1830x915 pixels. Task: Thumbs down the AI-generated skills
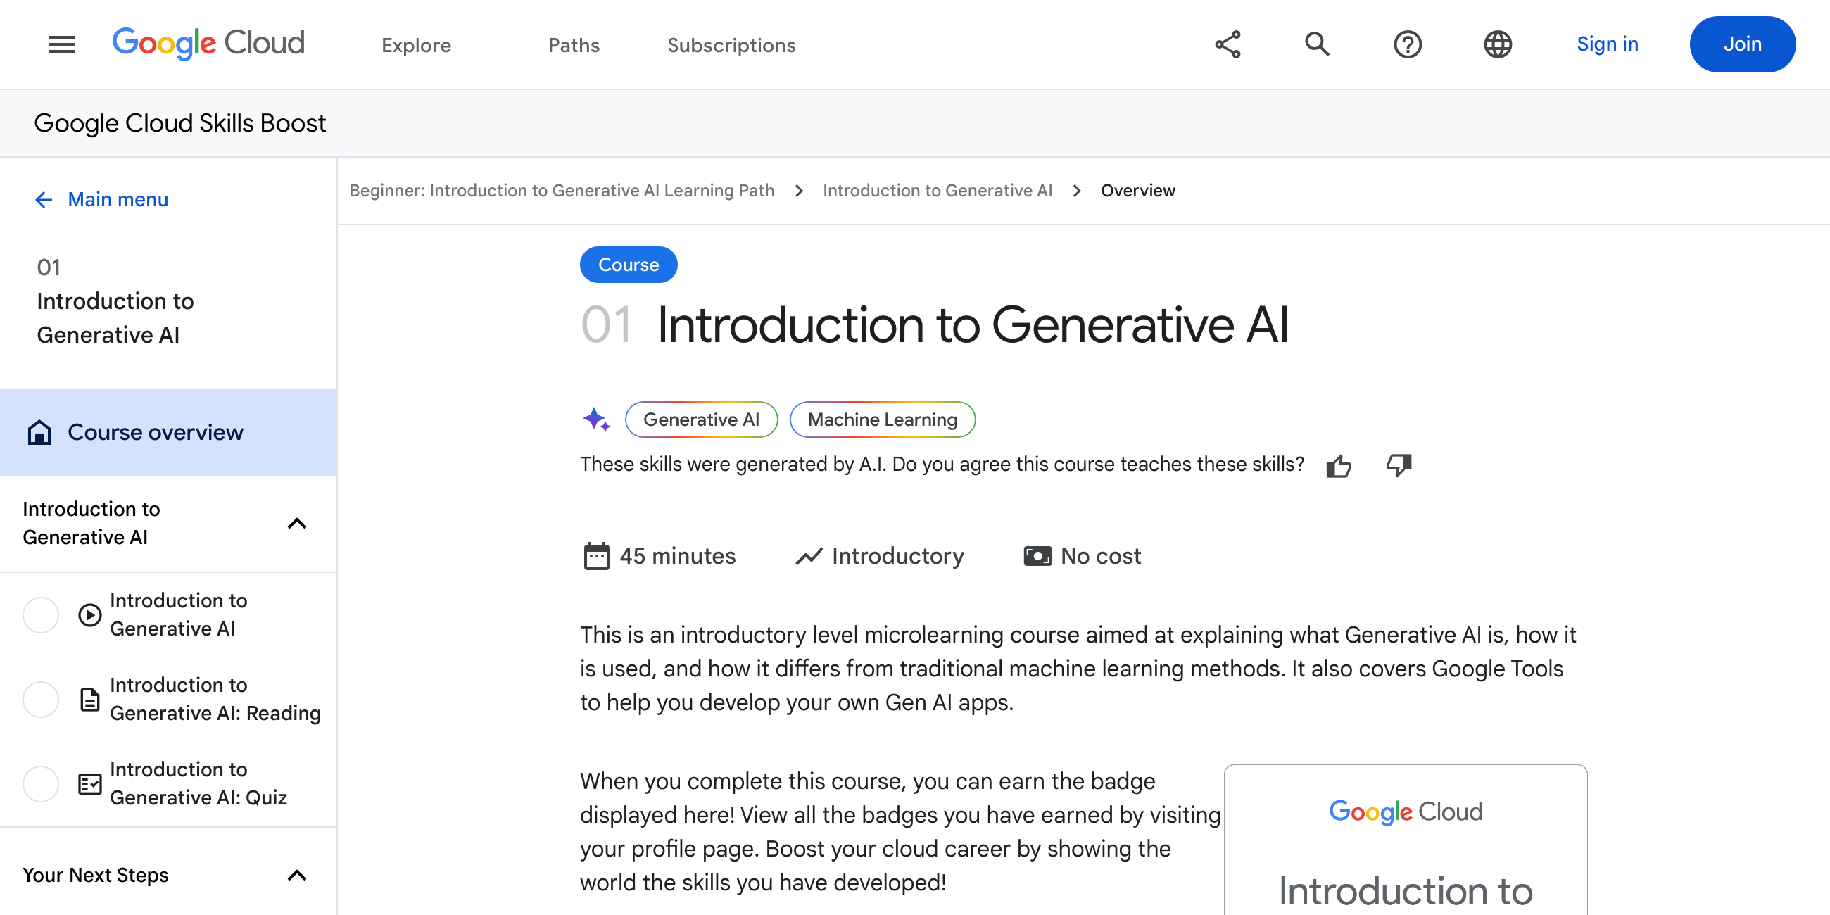[x=1398, y=465]
